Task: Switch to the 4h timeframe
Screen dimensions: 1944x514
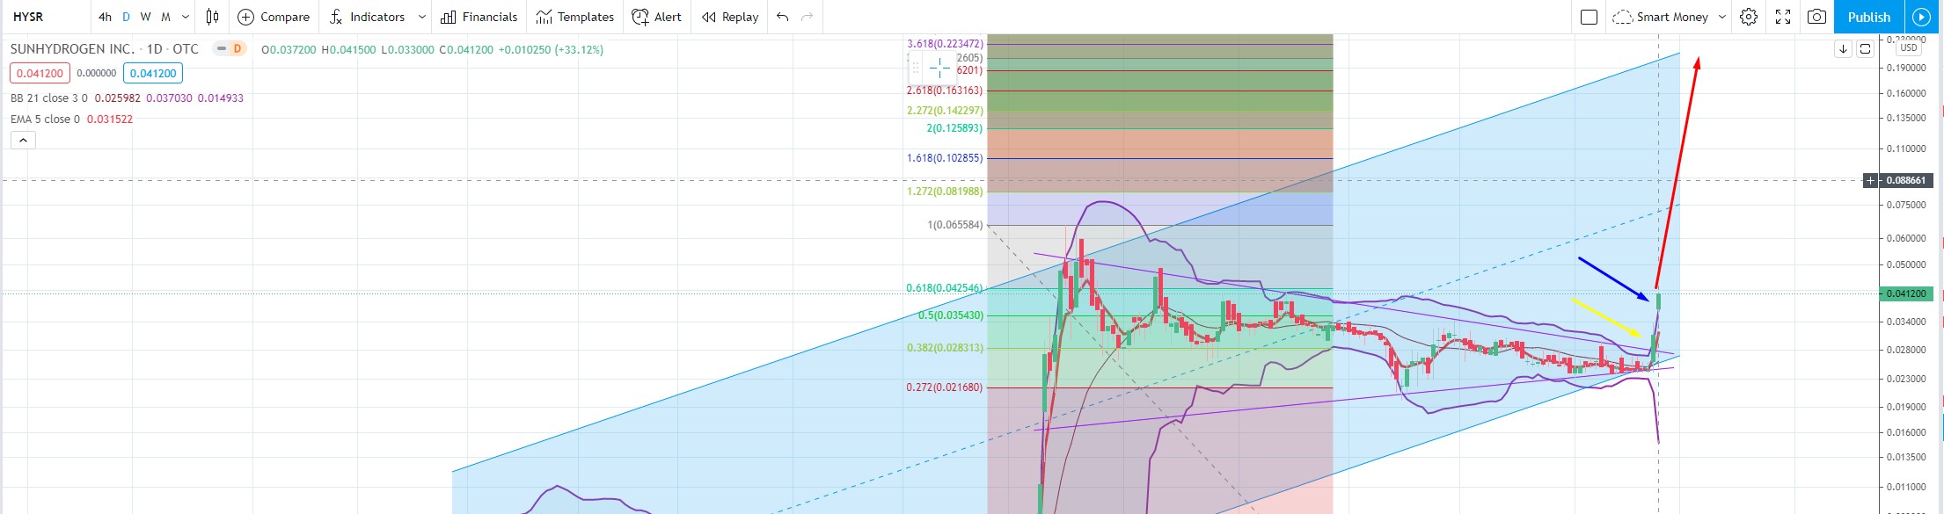Action: 105,17
